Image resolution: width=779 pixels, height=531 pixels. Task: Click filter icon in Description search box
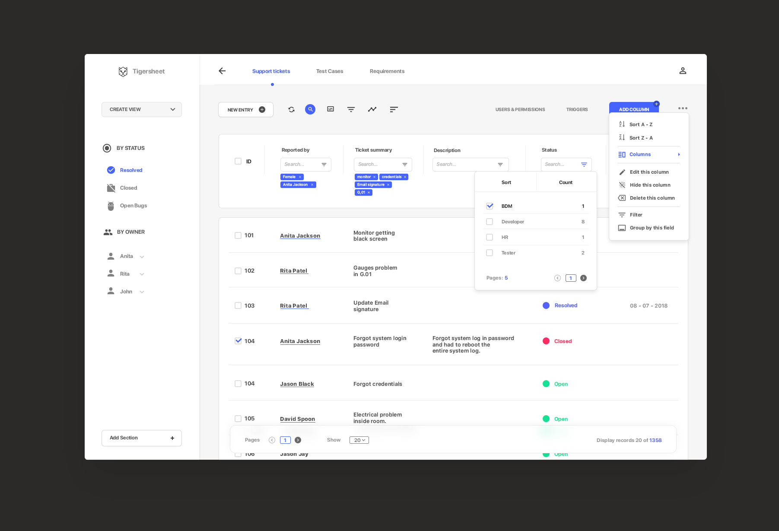click(500, 165)
